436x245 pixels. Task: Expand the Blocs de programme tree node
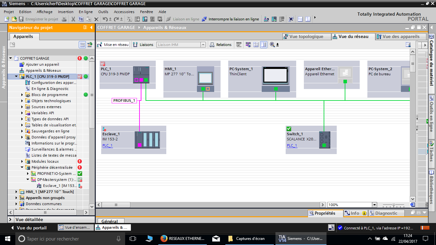pyautogui.click(x=22, y=95)
